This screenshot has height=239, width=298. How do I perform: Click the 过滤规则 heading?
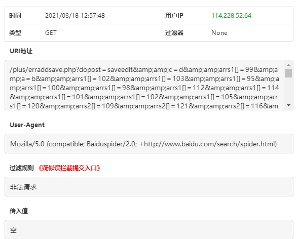coord(22,168)
